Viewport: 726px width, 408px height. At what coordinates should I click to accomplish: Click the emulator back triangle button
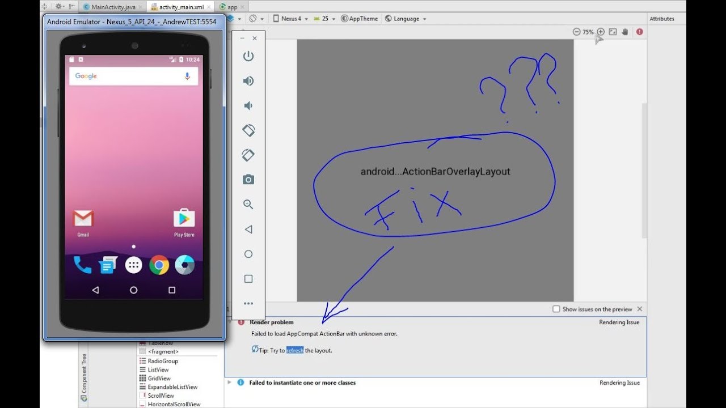coord(248,229)
